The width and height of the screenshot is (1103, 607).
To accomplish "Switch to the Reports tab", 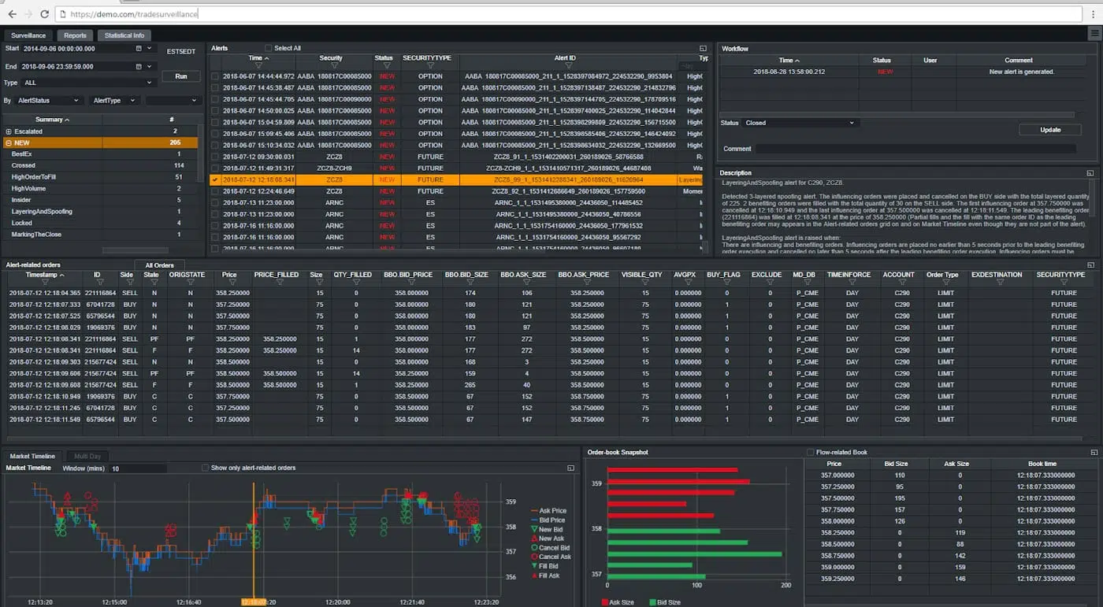I will coord(75,35).
